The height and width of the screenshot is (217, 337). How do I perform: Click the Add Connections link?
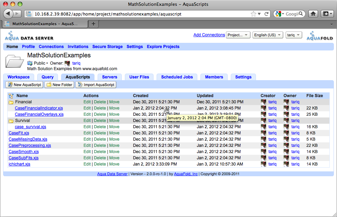pos(209,35)
